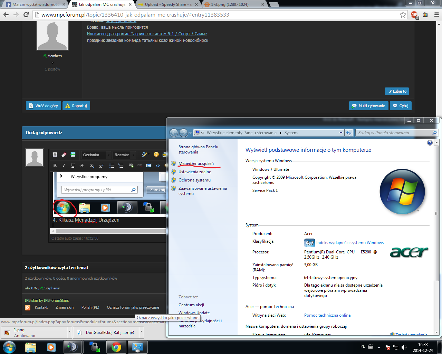Insert a numbered list

coord(121,166)
